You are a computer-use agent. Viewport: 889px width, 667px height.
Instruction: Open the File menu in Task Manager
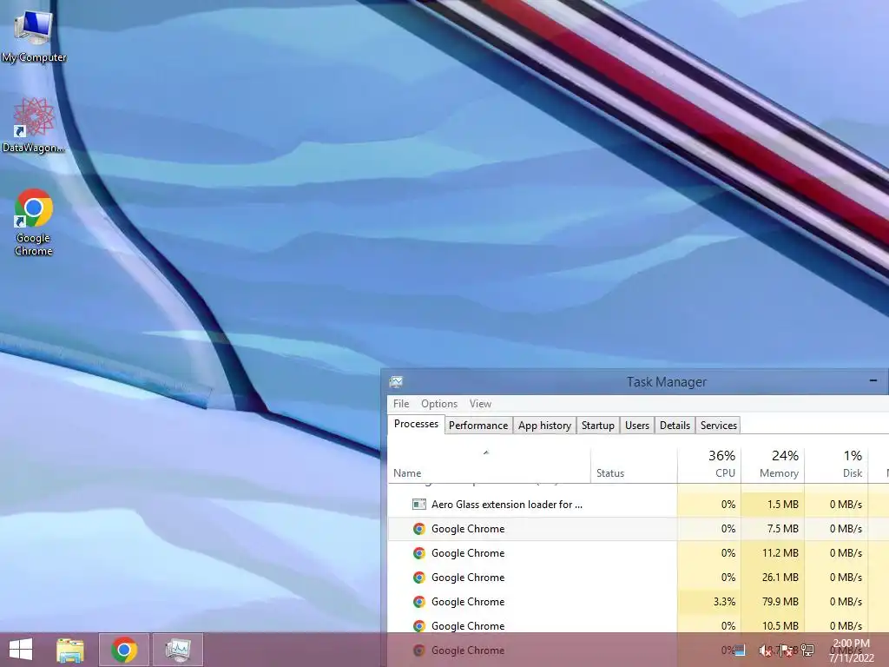(401, 404)
